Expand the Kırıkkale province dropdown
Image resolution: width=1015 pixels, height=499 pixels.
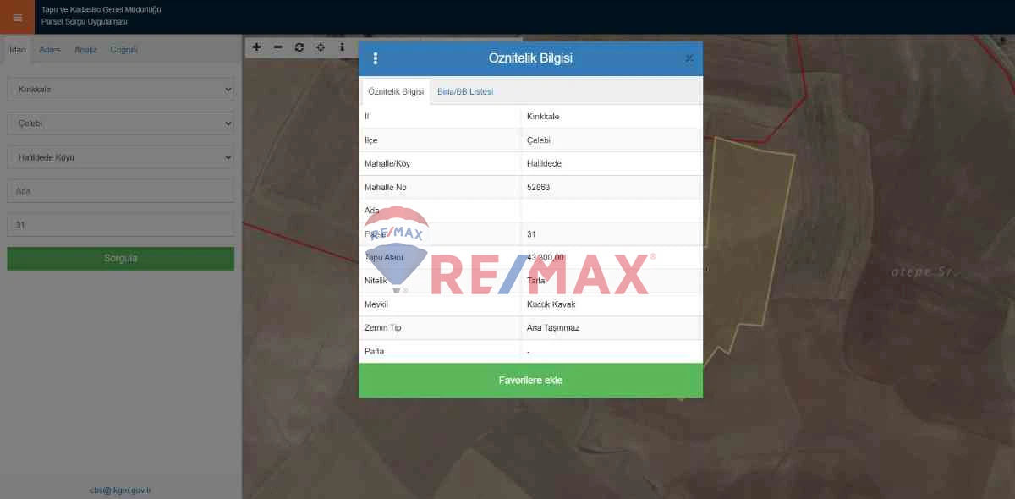121,89
